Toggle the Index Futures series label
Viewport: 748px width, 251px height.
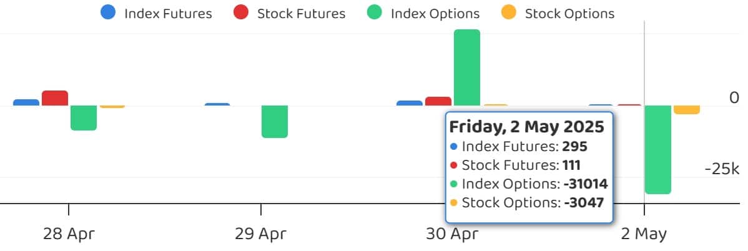click(x=168, y=13)
